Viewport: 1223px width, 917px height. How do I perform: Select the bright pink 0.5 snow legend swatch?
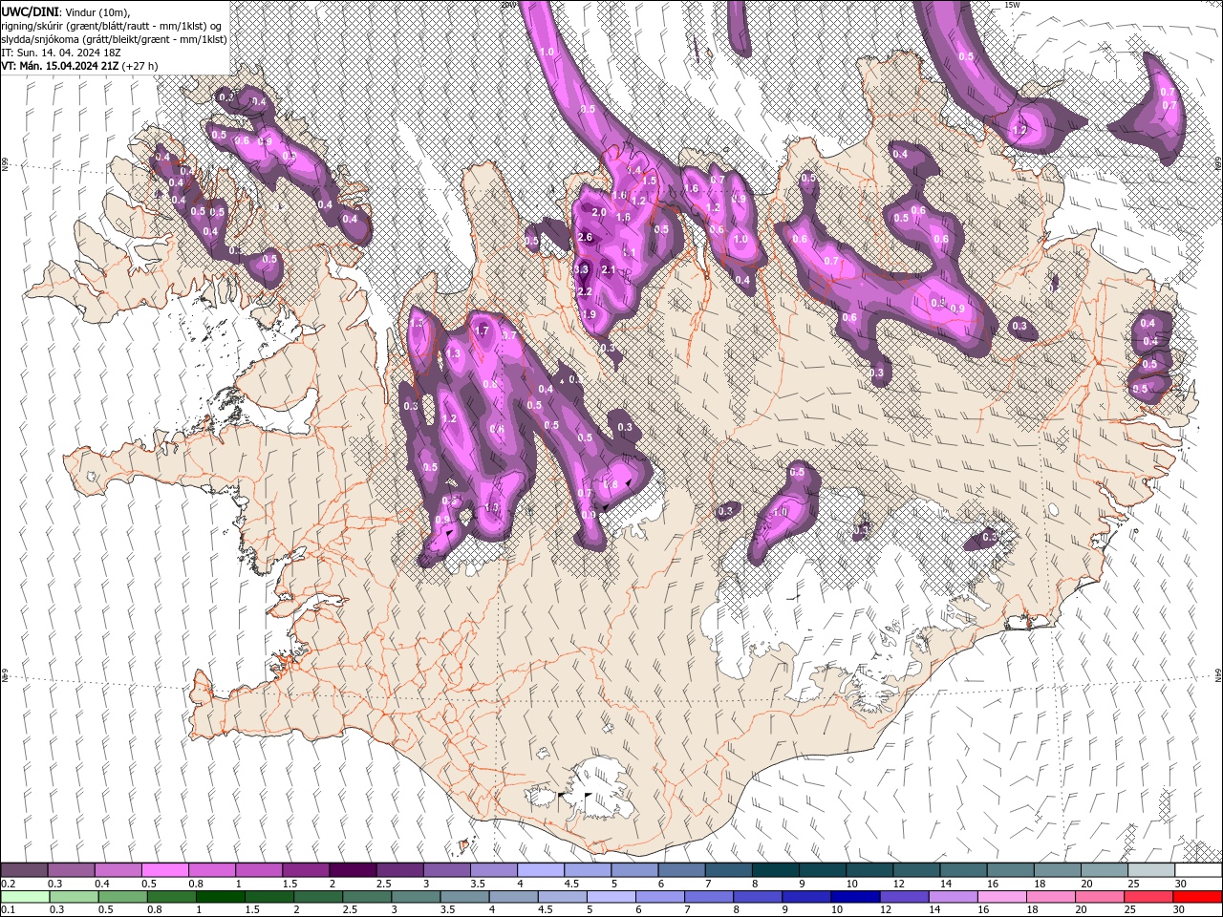[x=165, y=870]
